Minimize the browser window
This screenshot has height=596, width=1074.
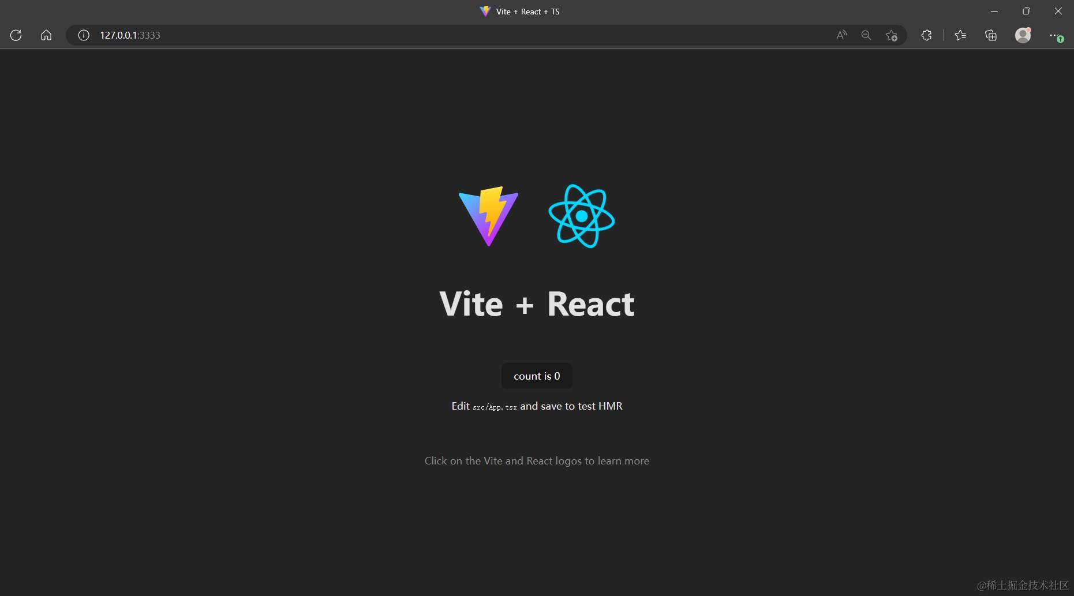(994, 11)
